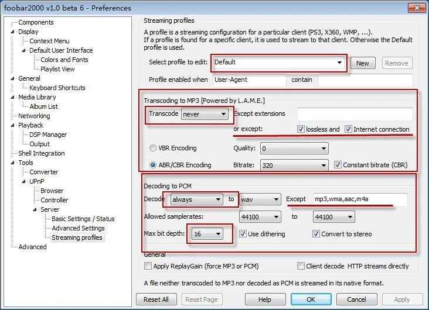Select VBR Encoding radio button
Image resolution: width=429 pixels, height=310 pixels.
tap(152, 148)
